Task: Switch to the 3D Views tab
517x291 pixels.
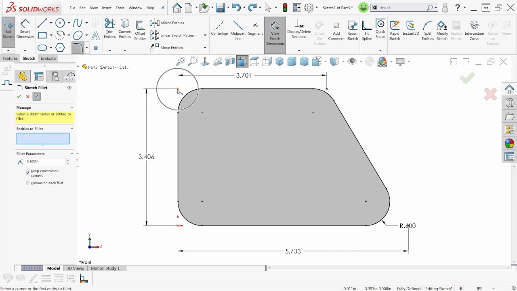Action: (75, 268)
